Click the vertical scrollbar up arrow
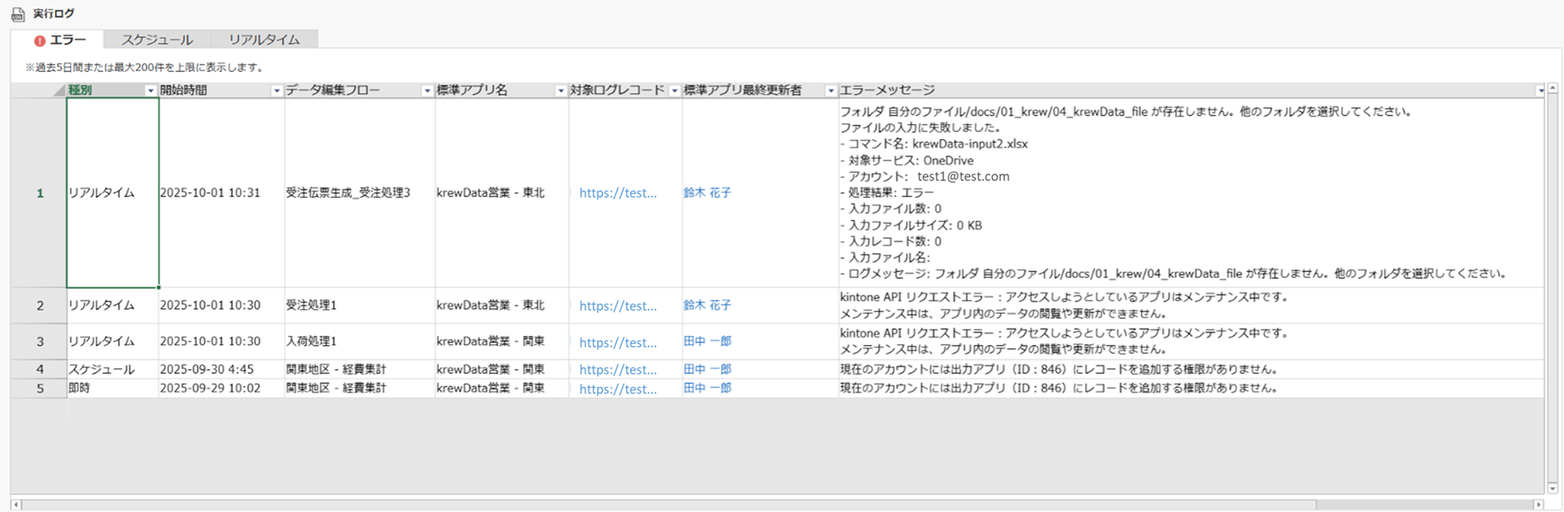This screenshot has width=1564, height=512. [x=1552, y=89]
